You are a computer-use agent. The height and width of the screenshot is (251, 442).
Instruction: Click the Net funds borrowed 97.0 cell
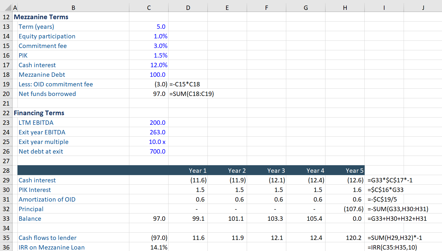pyautogui.click(x=159, y=94)
